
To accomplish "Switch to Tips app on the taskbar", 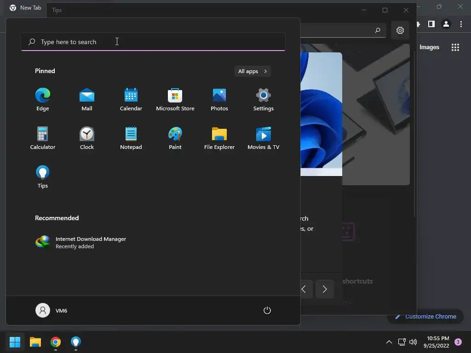I will (76, 342).
